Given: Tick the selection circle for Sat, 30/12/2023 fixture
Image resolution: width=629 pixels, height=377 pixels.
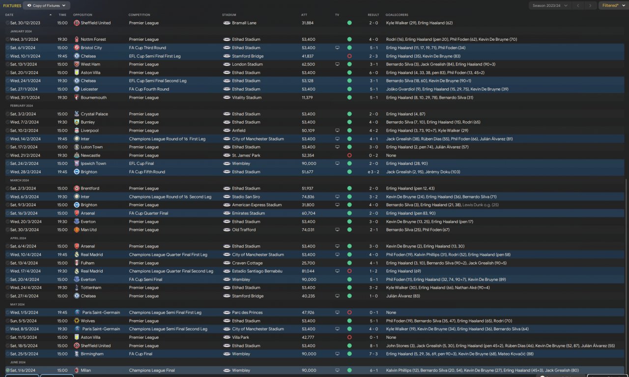Looking at the screenshot, I should pos(7,23).
